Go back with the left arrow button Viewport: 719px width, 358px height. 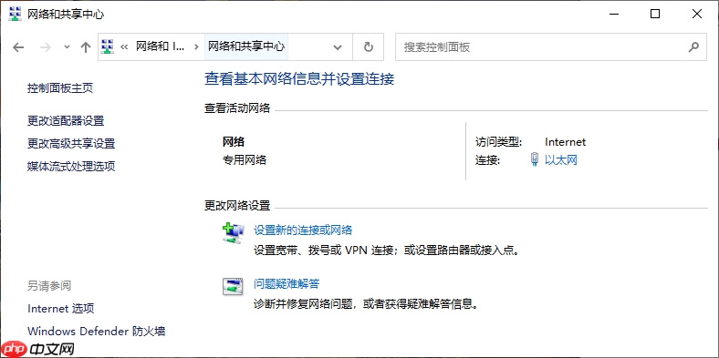pyautogui.click(x=18, y=47)
